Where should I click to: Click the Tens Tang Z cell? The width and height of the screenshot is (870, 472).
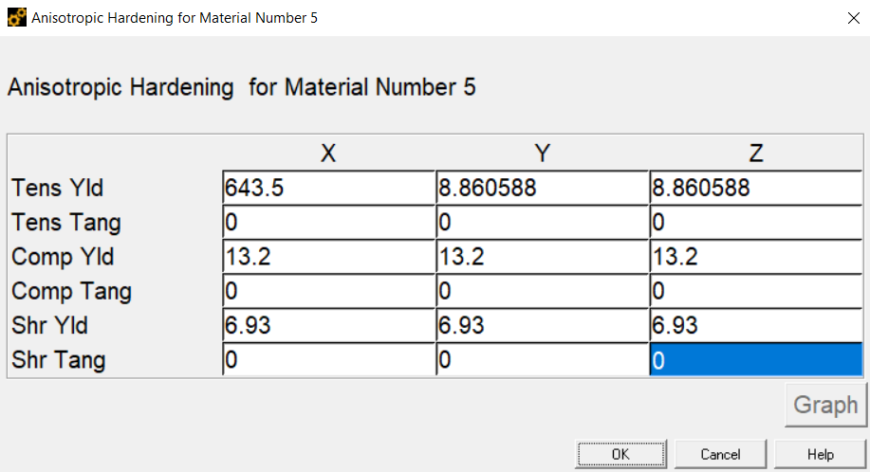point(756,222)
